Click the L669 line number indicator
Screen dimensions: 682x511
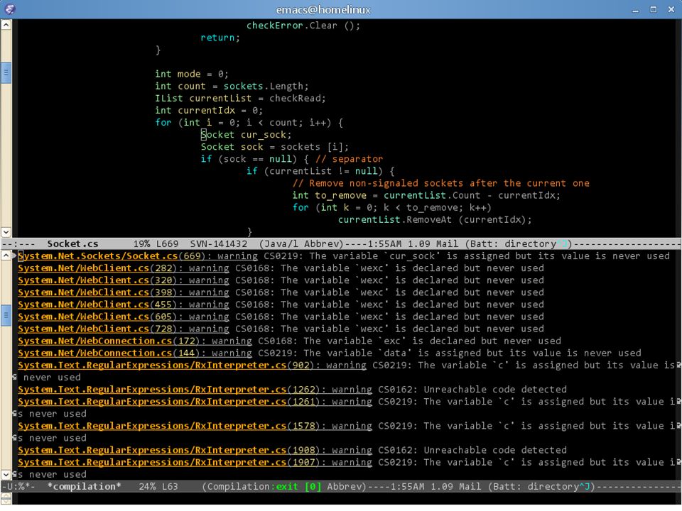(167, 243)
